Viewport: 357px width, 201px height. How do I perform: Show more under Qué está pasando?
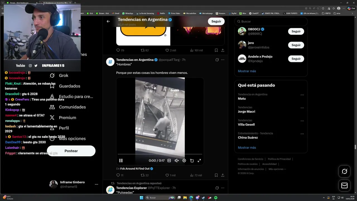247,147
